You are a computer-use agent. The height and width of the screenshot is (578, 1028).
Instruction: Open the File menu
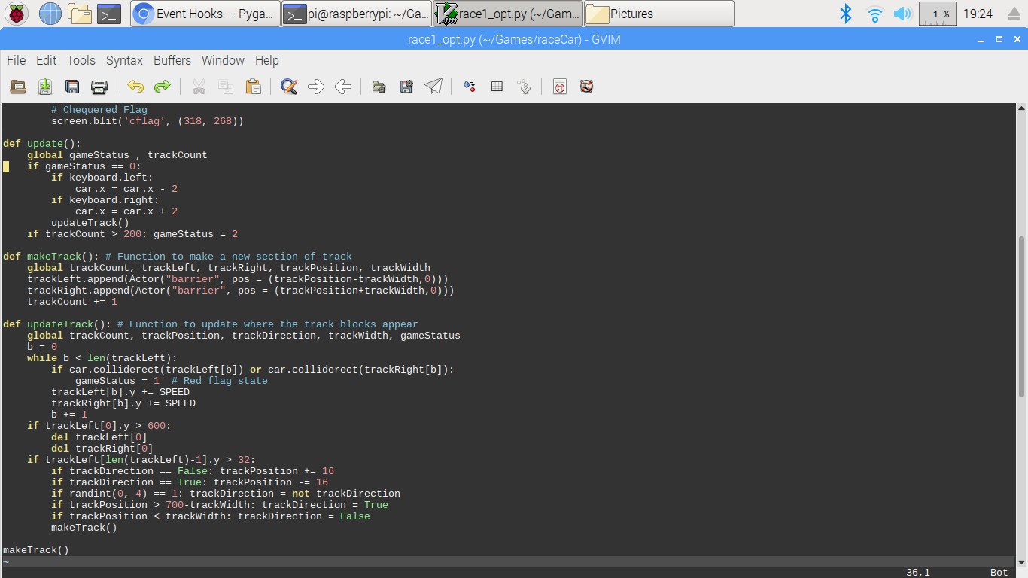(x=16, y=60)
